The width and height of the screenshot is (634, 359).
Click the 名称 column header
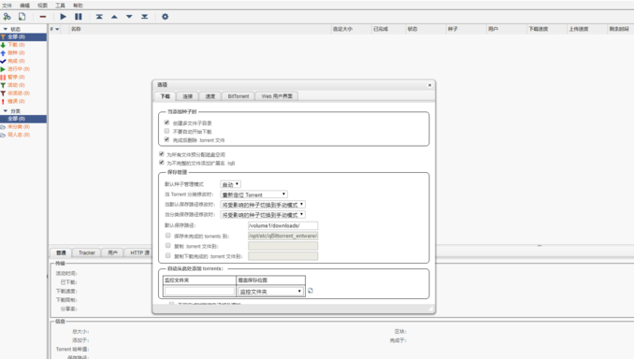click(x=200, y=29)
